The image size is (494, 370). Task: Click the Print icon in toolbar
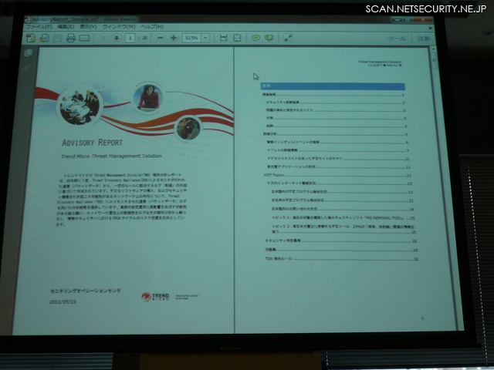[x=71, y=37]
